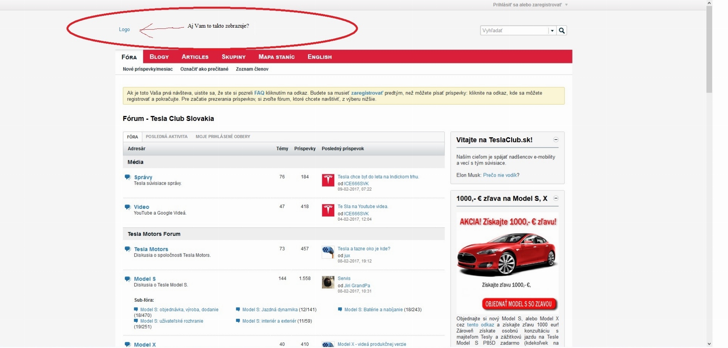Open post Tesla a tazne oko je kde?
The width and height of the screenshot is (728, 348).
364,249
